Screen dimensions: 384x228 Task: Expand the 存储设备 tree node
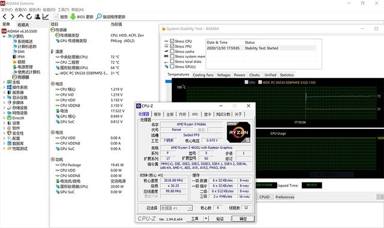tap(4, 108)
